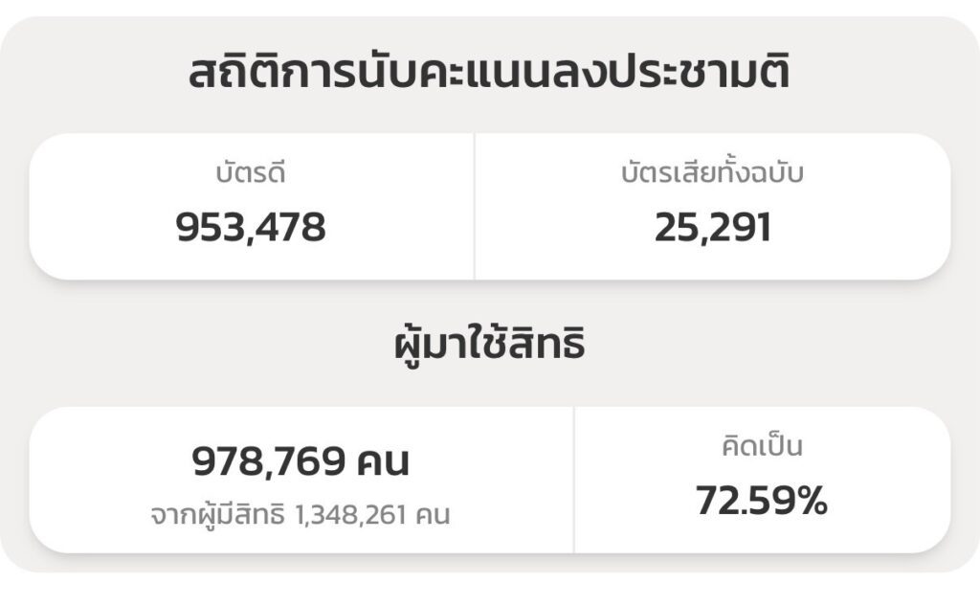
Task: Click the title สถิติการนับคะแนนลงประชามติ
Action: [x=489, y=75]
